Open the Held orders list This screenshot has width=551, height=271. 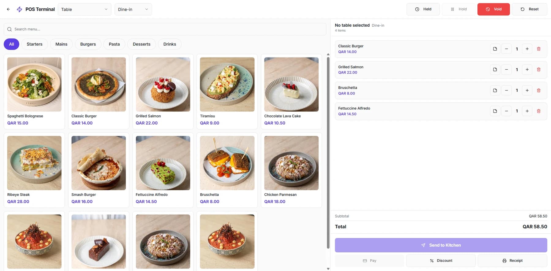tap(423, 9)
